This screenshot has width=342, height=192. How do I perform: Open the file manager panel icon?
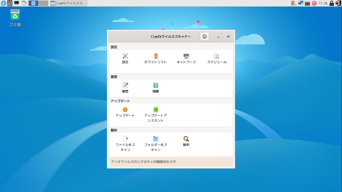click(x=10, y=3)
